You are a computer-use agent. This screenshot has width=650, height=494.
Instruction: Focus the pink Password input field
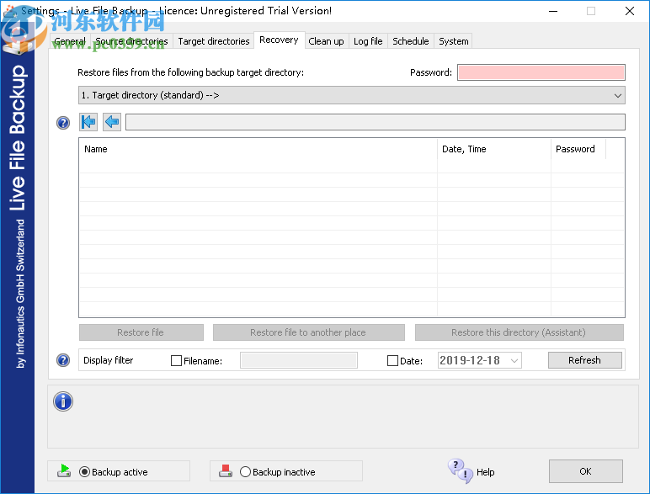pyautogui.click(x=541, y=72)
